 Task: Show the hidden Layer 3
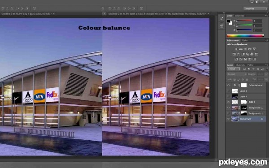tap(228, 96)
